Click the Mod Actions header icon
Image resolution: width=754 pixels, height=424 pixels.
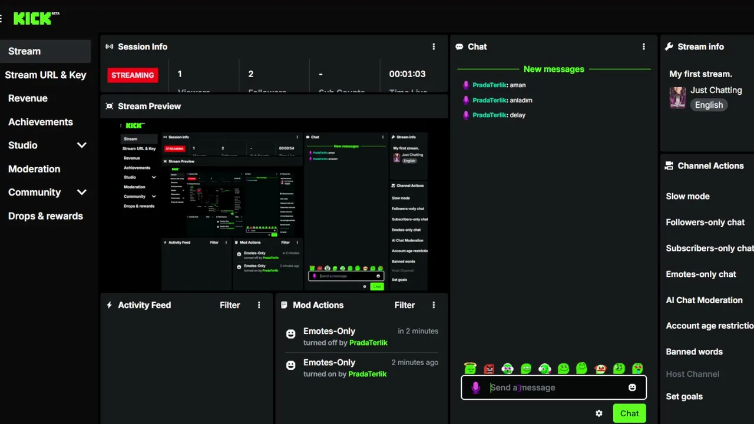(285, 305)
